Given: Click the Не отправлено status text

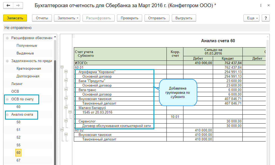Looking at the screenshot, I should (x=18, y=28).
